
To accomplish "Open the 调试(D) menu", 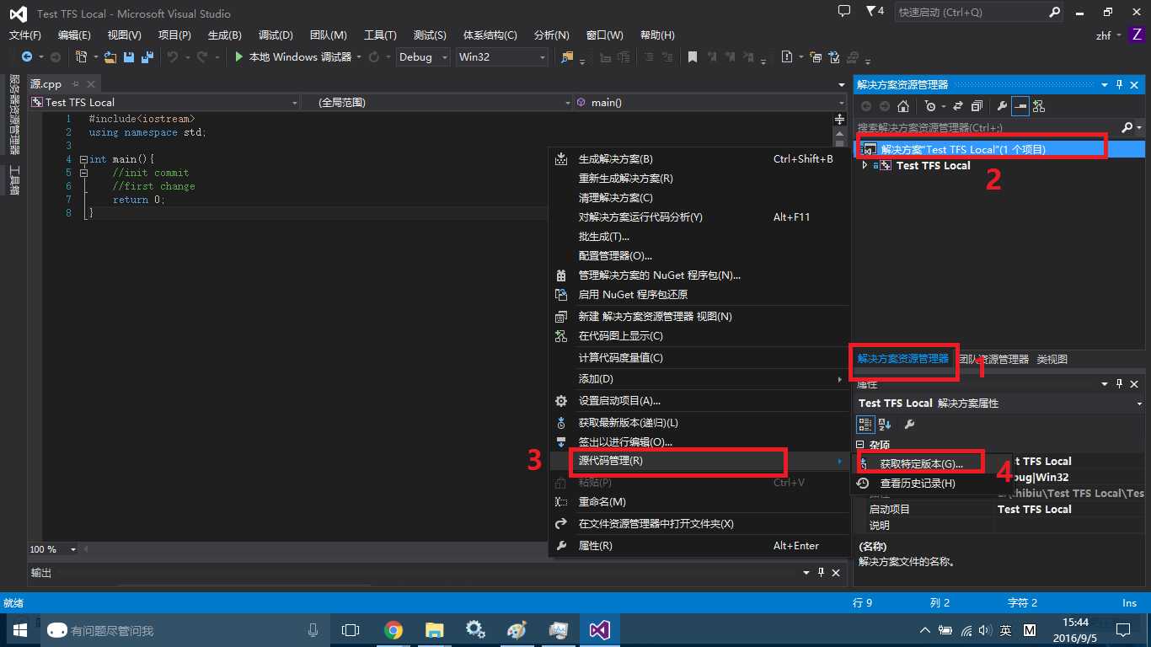I will point(276,35).
